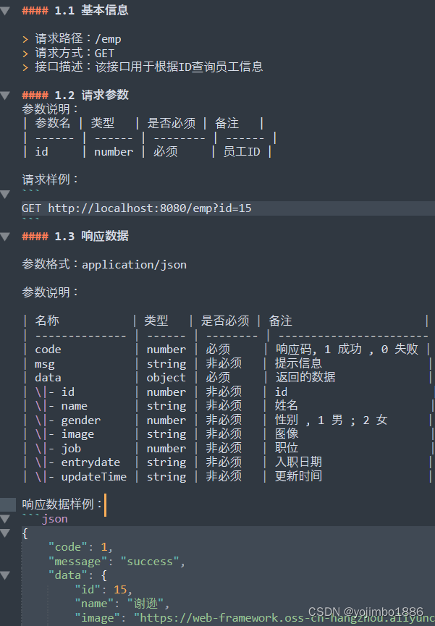Collapse the 1.1 基本信息 section fold arrow
Image resolution: width=435 pixels, height=626 pixels.
pyautogui.click(x=5, y=11)
